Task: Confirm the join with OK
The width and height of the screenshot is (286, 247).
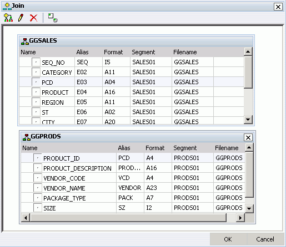Action: click(x=228, y=239)
